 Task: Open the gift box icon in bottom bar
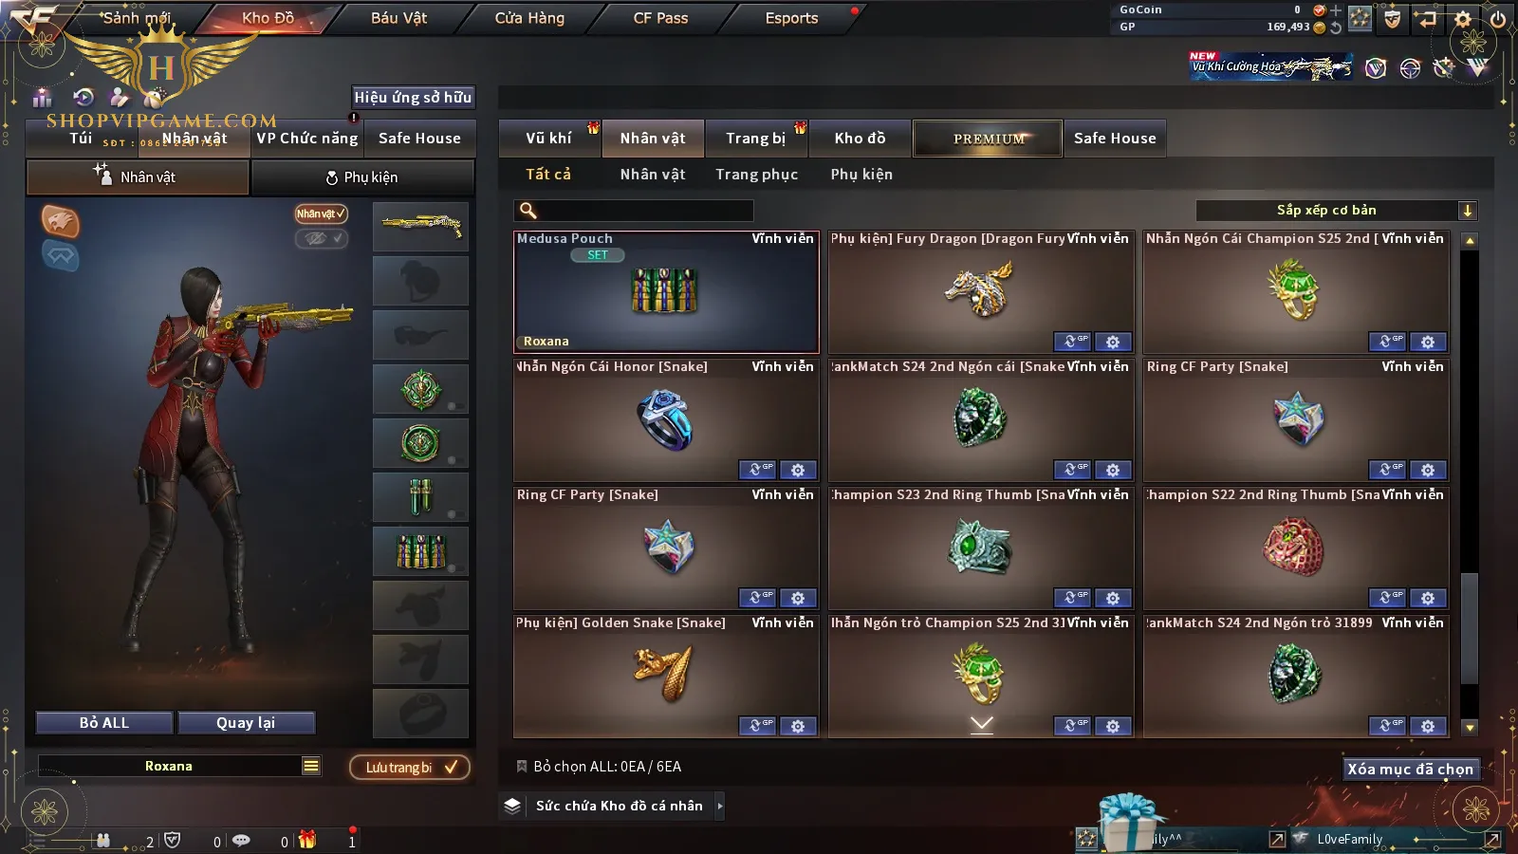click(x=306, y=840)
